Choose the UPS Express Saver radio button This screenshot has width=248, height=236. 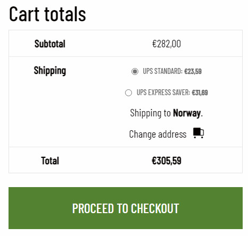(x=128, y=92)
